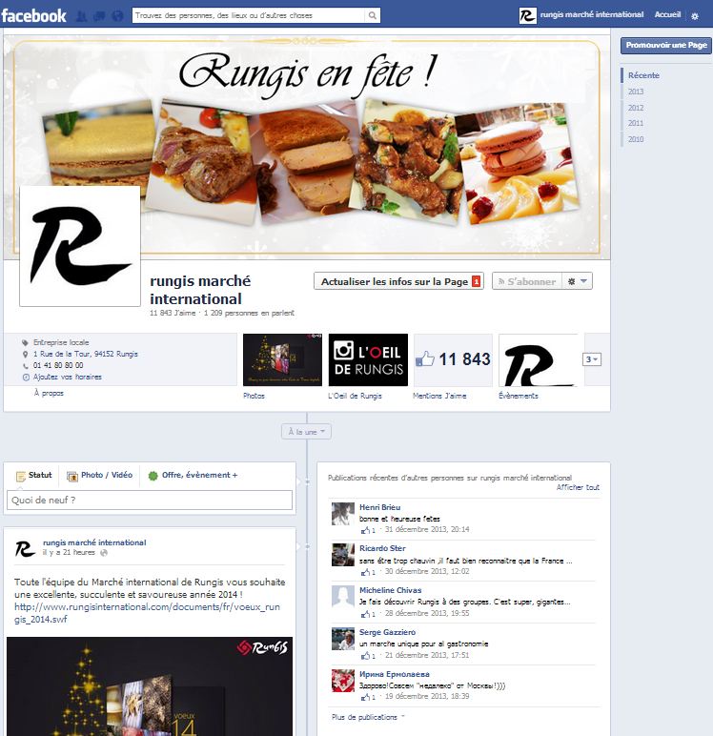Screen dimensions: 713x736
Task: Click like icon on Serge Gazziero's post
Action: [365, 656]
